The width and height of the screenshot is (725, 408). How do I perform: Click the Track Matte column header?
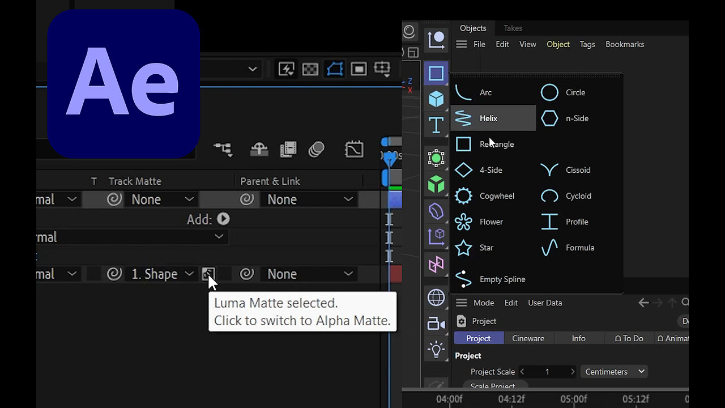click(135, 181)
